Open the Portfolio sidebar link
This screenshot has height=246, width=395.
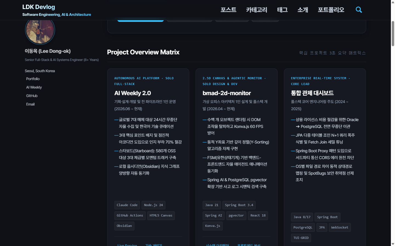coord(33,79)
